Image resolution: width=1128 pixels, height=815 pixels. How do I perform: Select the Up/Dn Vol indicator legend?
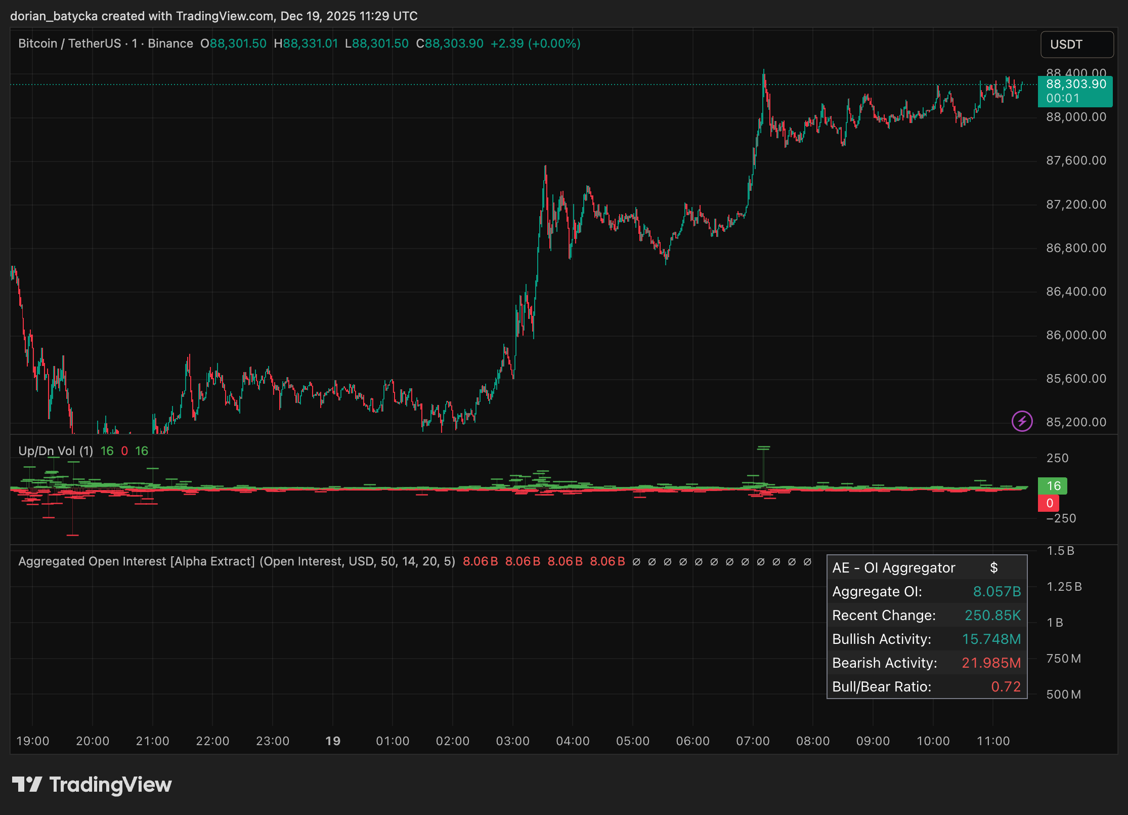56,451
